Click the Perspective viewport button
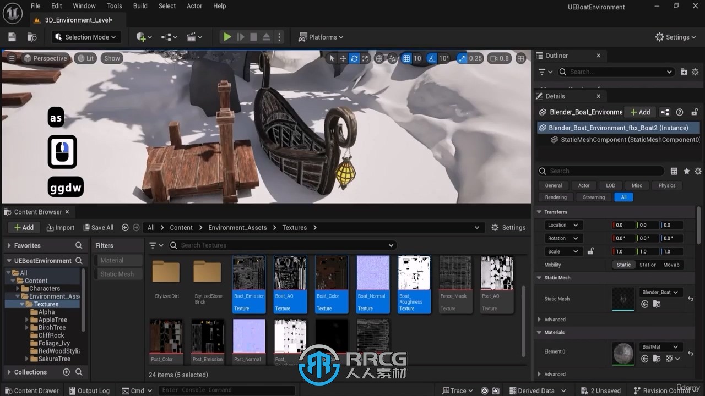 pos(45,58)
